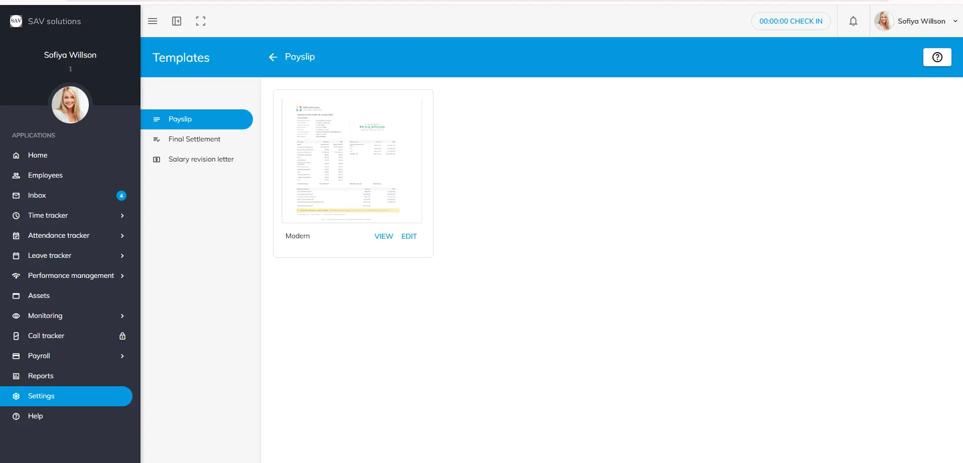
Task: Open Salary revision letter templates
Action: pos(201,160)
